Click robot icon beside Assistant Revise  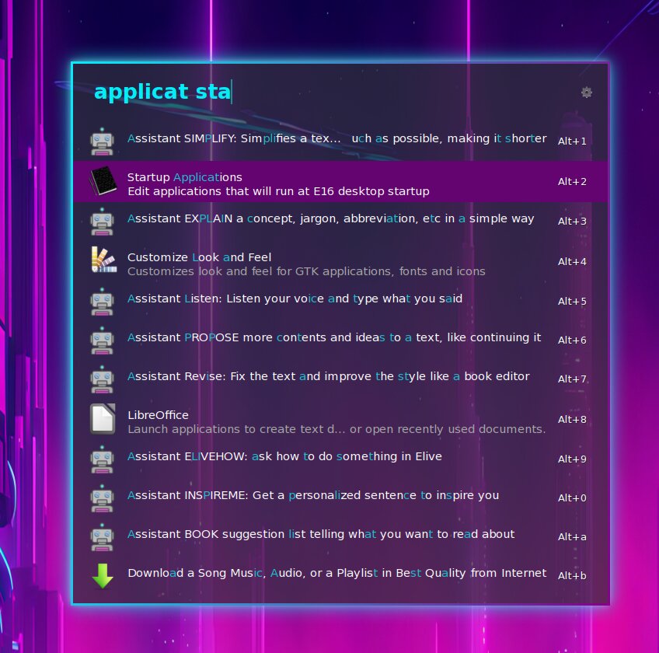pos(102,379)
